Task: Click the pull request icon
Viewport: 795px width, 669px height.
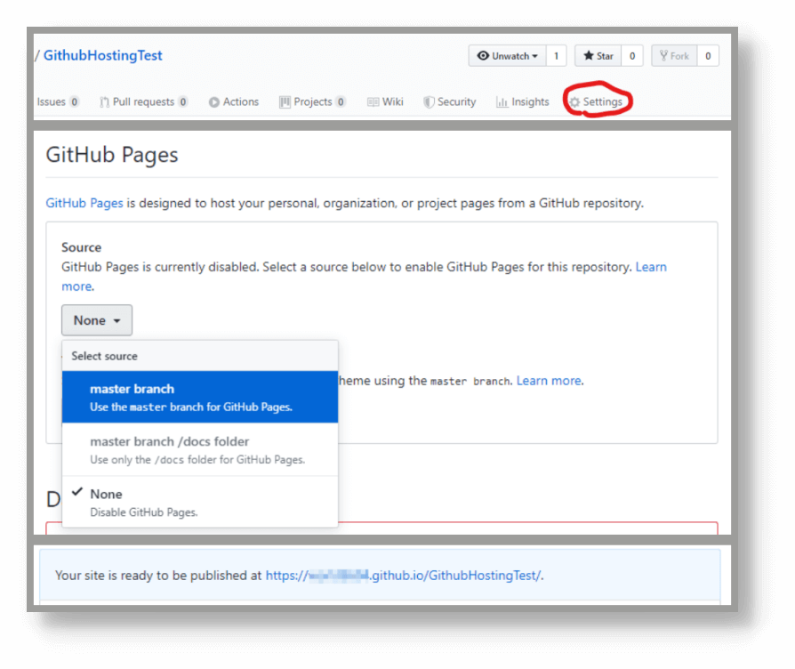Action: click(x=104, y=102)
